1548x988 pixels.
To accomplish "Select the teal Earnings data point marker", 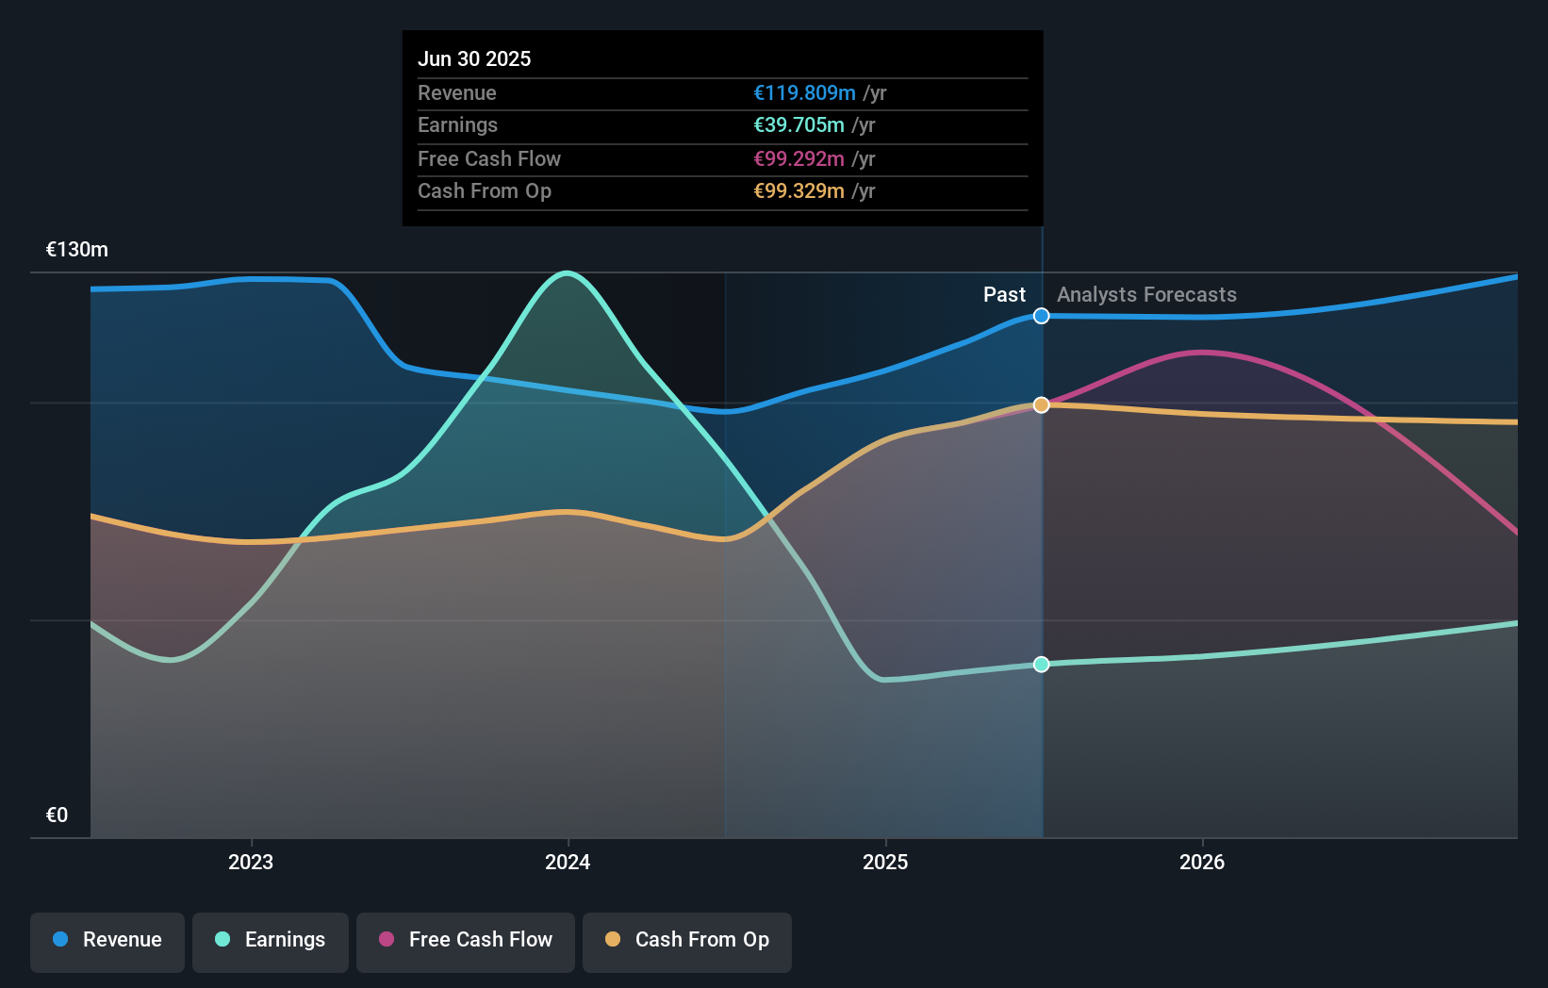I will click(1041, 665).
